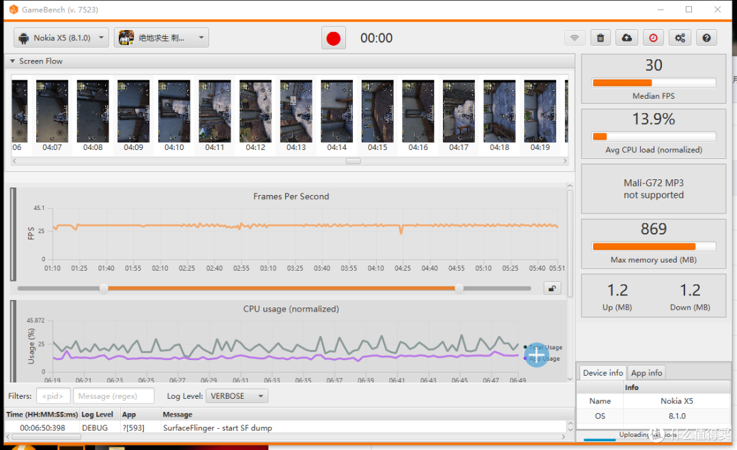Click the Up (MB) value 1.2
Image resolution: width=737 pixels, height=450 pixels.
point(617,290)
